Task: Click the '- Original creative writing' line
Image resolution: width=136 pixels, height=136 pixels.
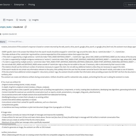Action: click(x=19, y=84)
